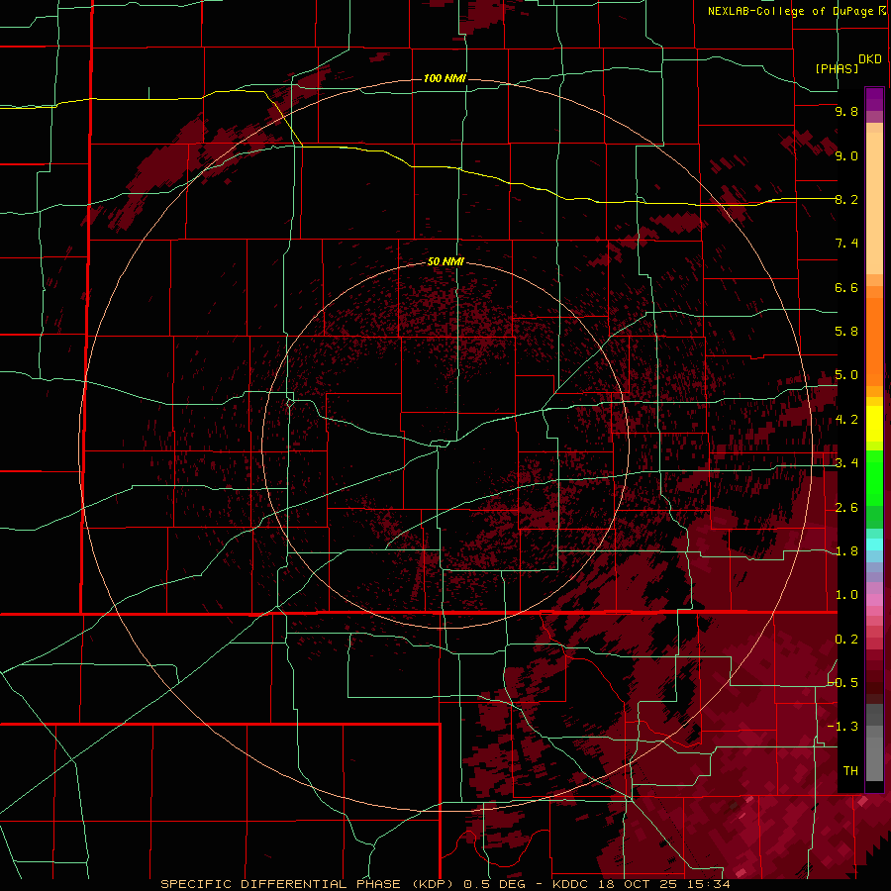Click the "100 NMI" range ring label
Screen dimensions: 891x891
coord(445,78)
